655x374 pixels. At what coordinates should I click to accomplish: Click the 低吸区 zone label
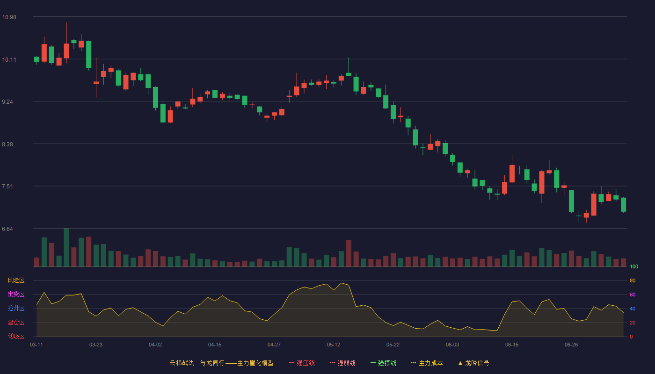pyautogui.click(x=16, y=336)
